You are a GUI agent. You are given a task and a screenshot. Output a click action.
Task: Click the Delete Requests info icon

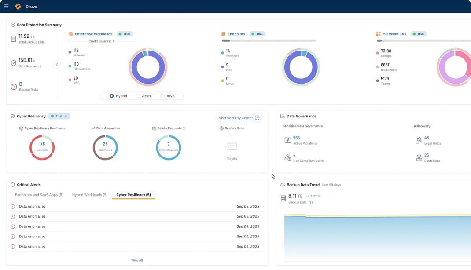click(184, 128)
